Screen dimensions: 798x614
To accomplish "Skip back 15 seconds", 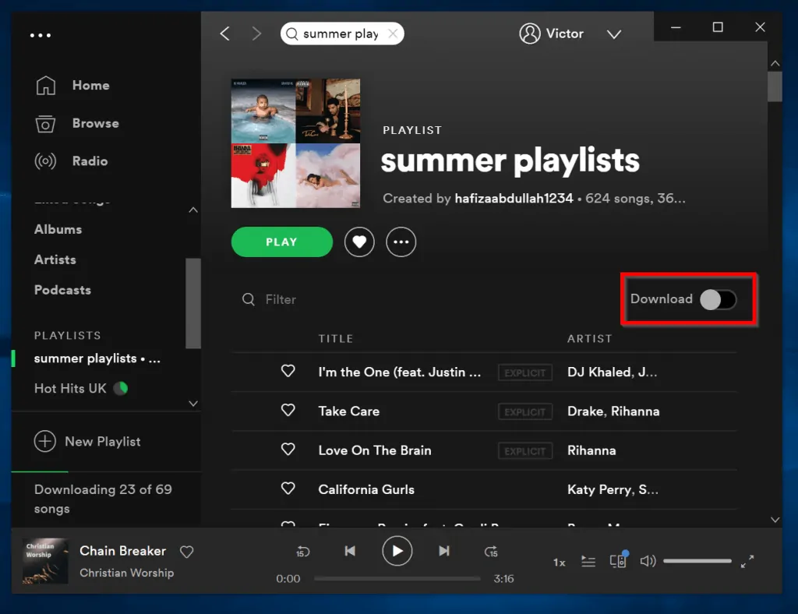I will click(302, 551).
